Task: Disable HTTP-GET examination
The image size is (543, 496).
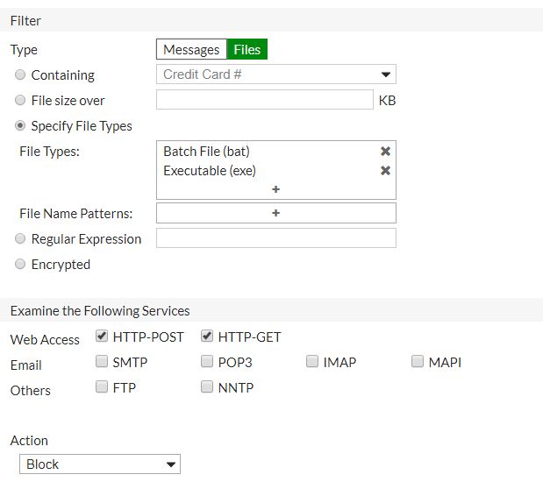Action: [x=207, y=336]
